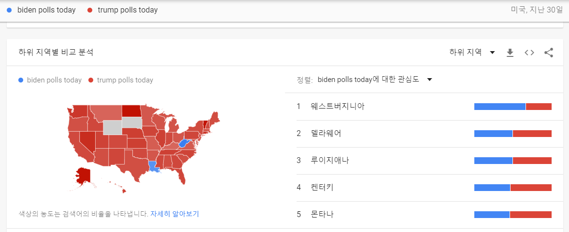
Task: Click the biden polls today header term
Action: 46,10
